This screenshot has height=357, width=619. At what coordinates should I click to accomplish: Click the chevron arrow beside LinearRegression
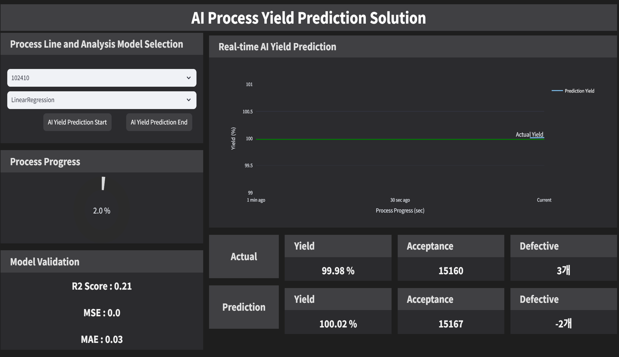[x=189, y=100]
